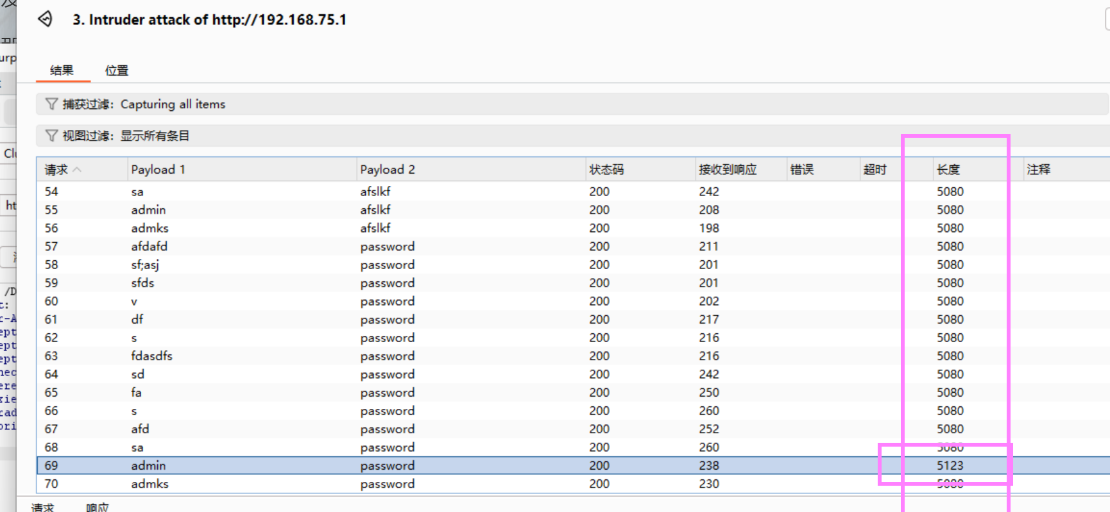Click payload 'fdasdfs' in row 63

[x=151, y=356]
